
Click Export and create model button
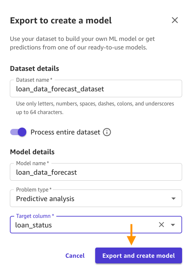[x=138, y=255]
